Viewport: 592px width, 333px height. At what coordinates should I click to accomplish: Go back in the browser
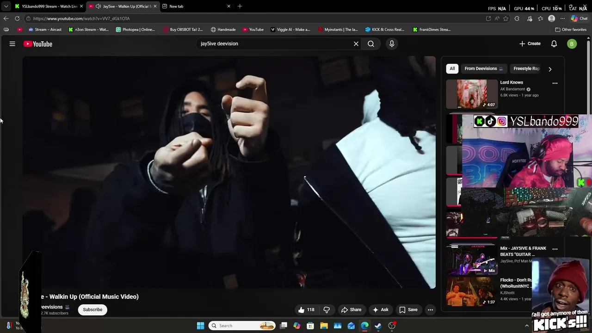(6, 18)
